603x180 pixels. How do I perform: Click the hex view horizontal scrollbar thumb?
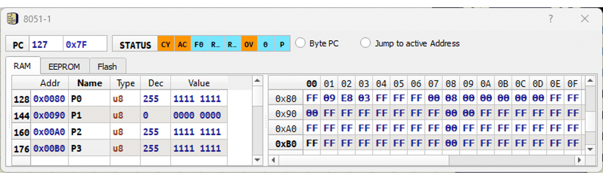tap(364, 160)
